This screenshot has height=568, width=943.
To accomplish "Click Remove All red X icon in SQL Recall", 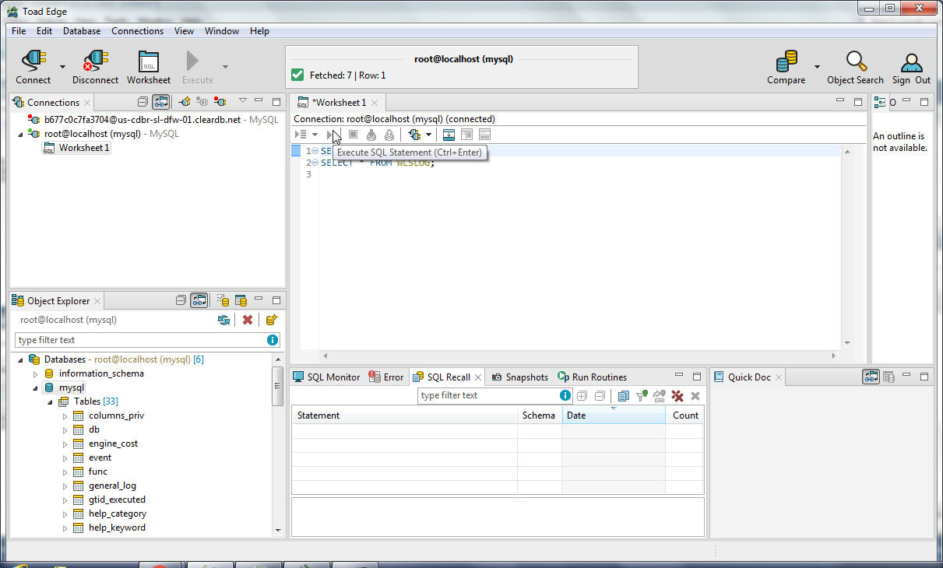I will click(x=677, y=396).
